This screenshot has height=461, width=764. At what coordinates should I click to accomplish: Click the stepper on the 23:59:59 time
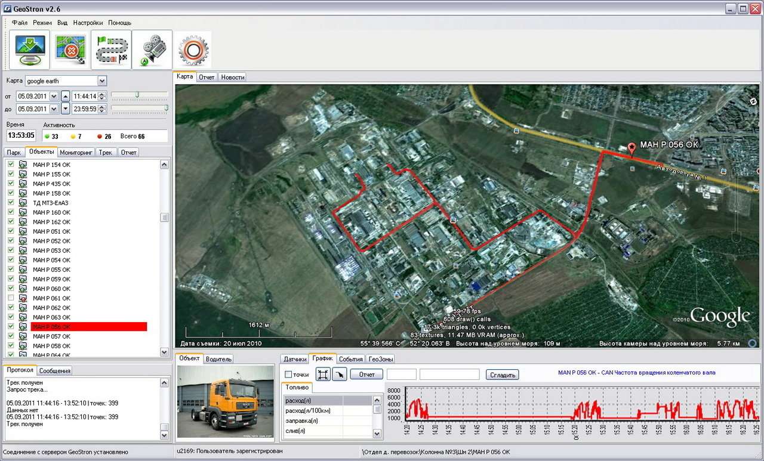102,109
